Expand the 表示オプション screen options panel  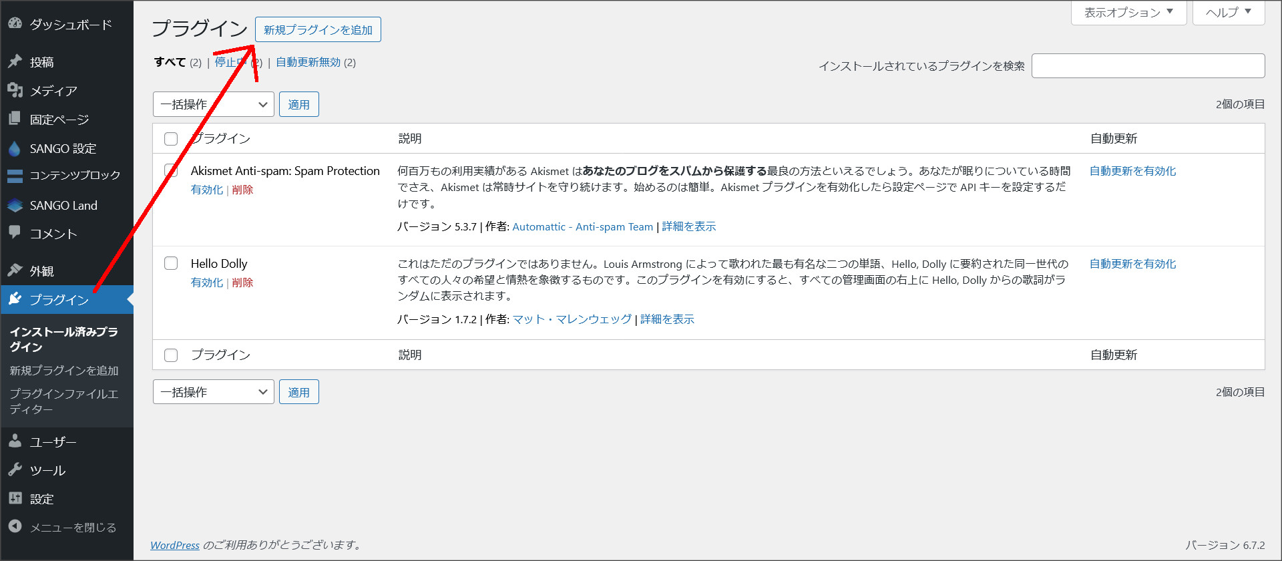pos(1128,12)
